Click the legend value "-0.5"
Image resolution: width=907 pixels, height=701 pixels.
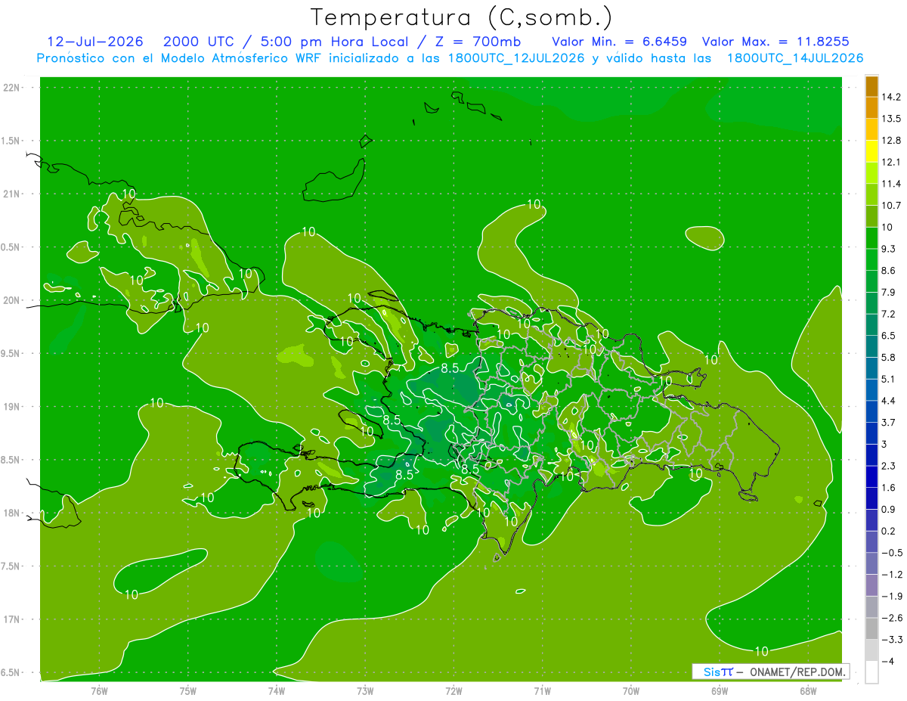pyautogui.click(x=891, y=553)
